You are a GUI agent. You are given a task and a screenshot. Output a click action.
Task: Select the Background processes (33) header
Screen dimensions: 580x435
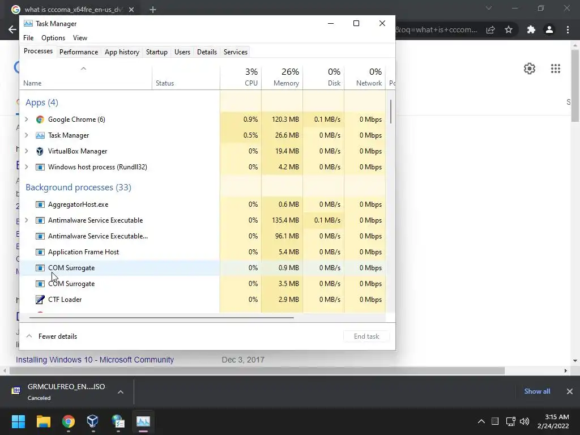[78, 187]
